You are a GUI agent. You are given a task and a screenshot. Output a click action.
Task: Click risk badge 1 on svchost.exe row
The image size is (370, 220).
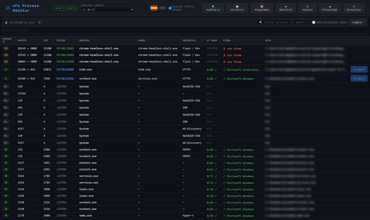(6, 78)
